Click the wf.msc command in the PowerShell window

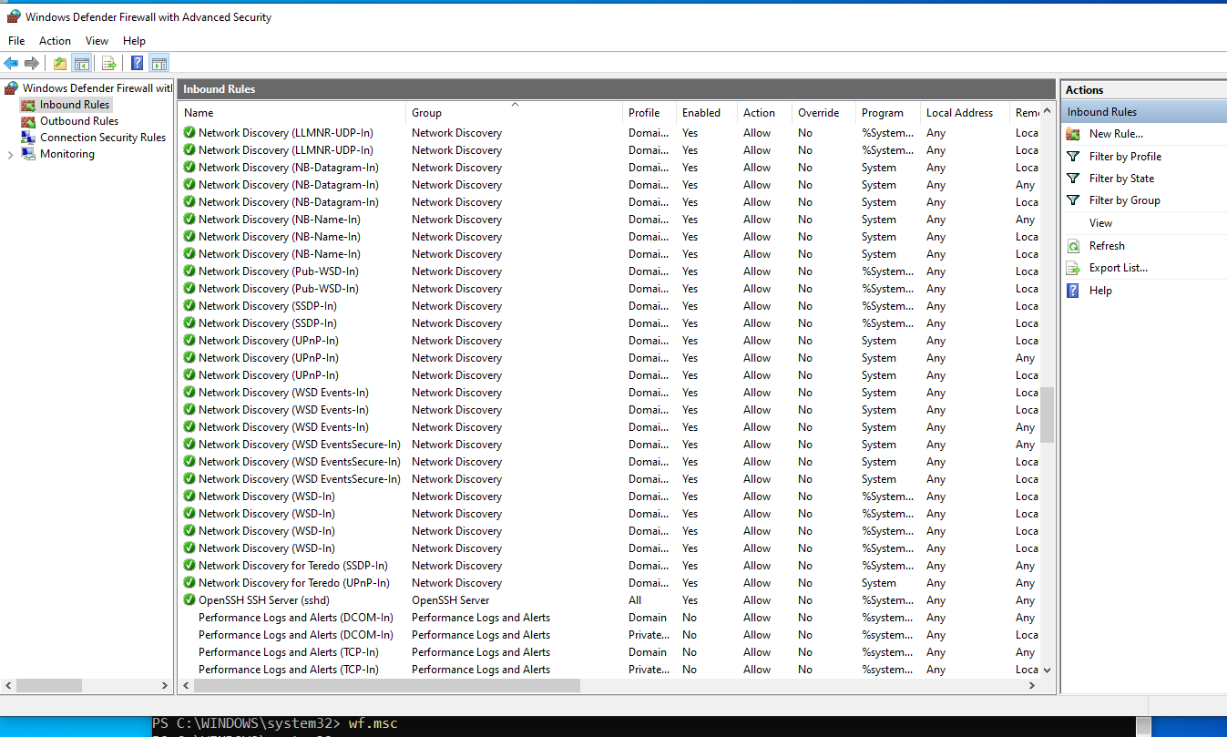373,723
